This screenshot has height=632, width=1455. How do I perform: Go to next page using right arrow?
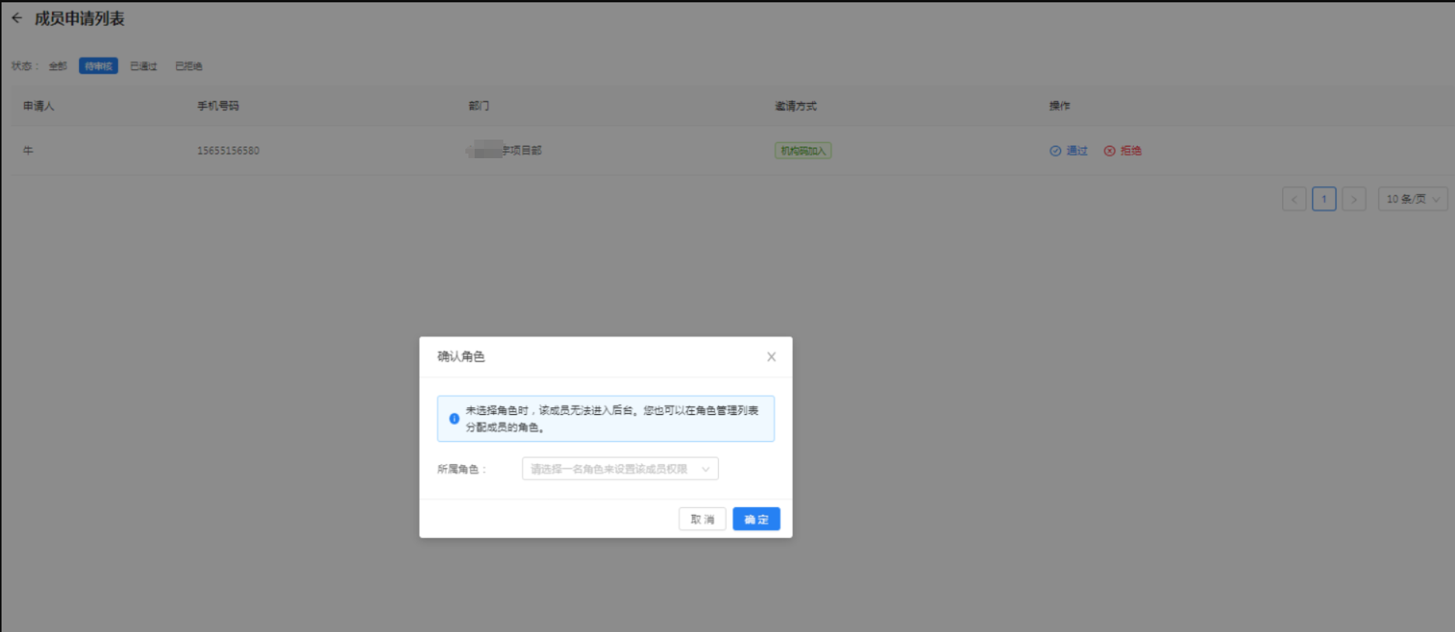click(1353, 199)
